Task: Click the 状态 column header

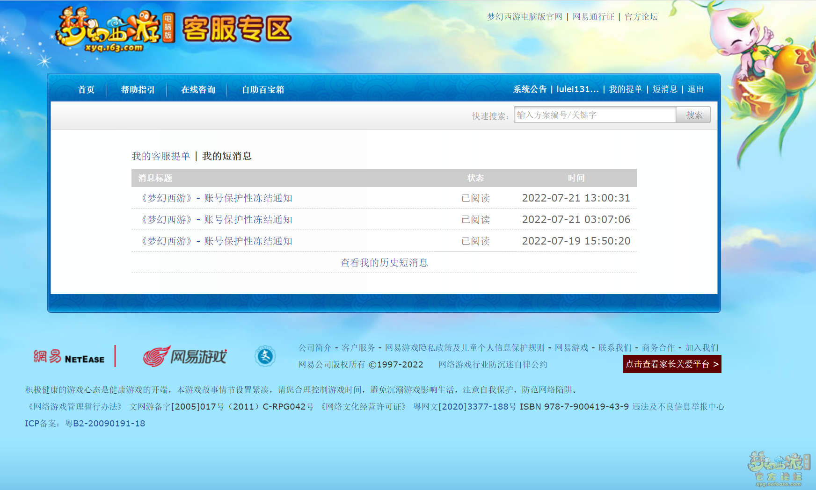Action: (x=475, y=178)
